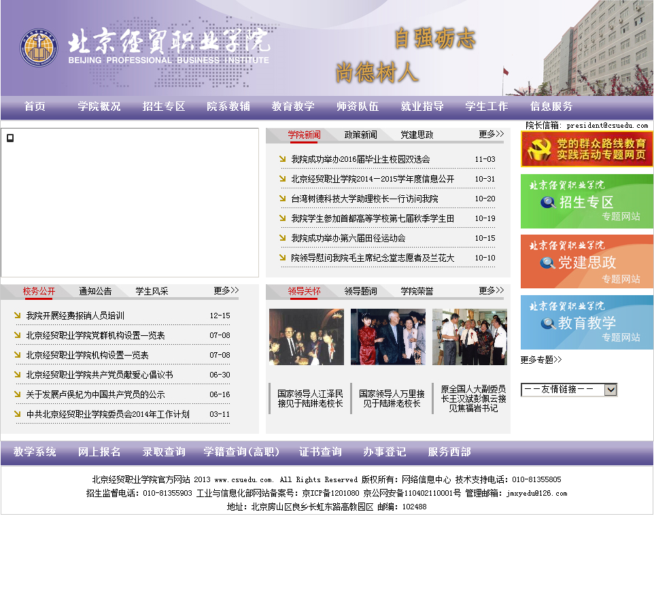Open 北京经贸职业学院党群机构设置一览表
654x595 pixels.
(95, 335)
